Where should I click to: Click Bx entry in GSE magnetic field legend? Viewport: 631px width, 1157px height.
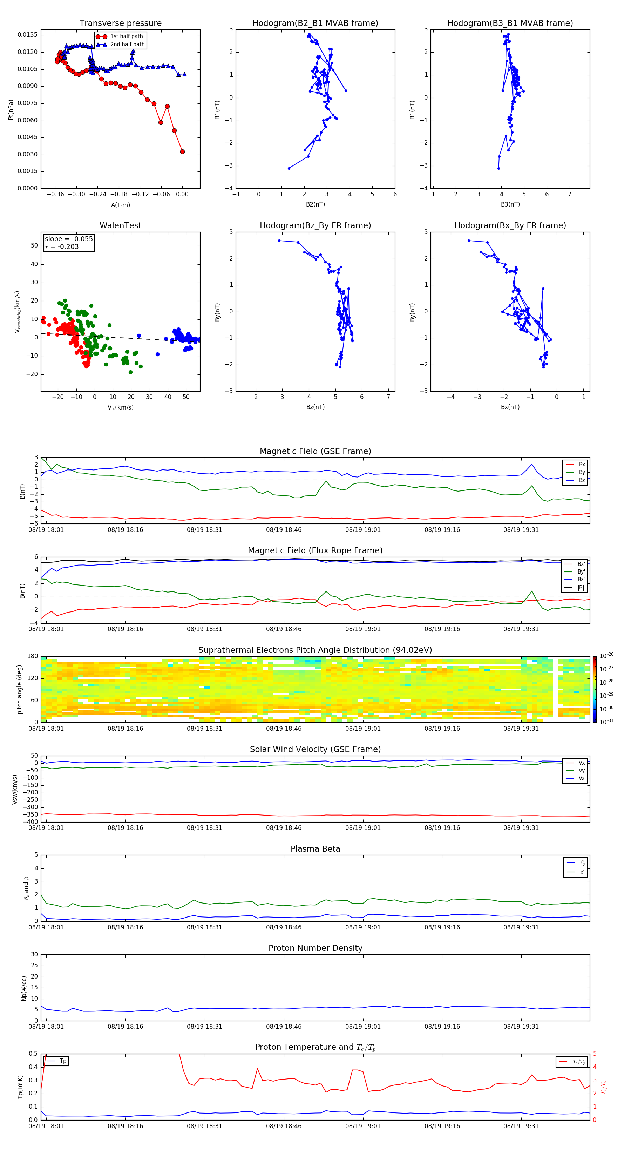click(x=576, y=465)
